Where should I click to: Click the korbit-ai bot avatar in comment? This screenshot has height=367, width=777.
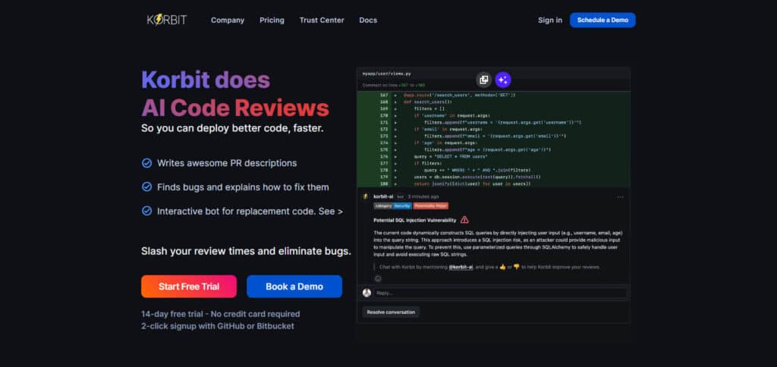click(x=366, y=196)
